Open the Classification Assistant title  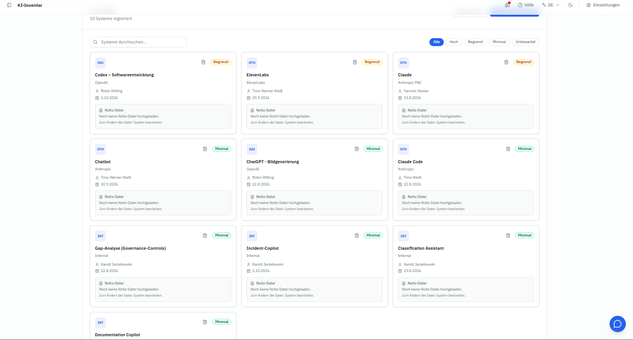pos(421,248)
